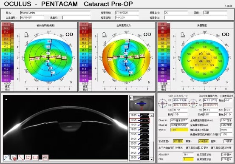
Task: Select the line distance measuring tool
Action: click(x=21, y=158)
